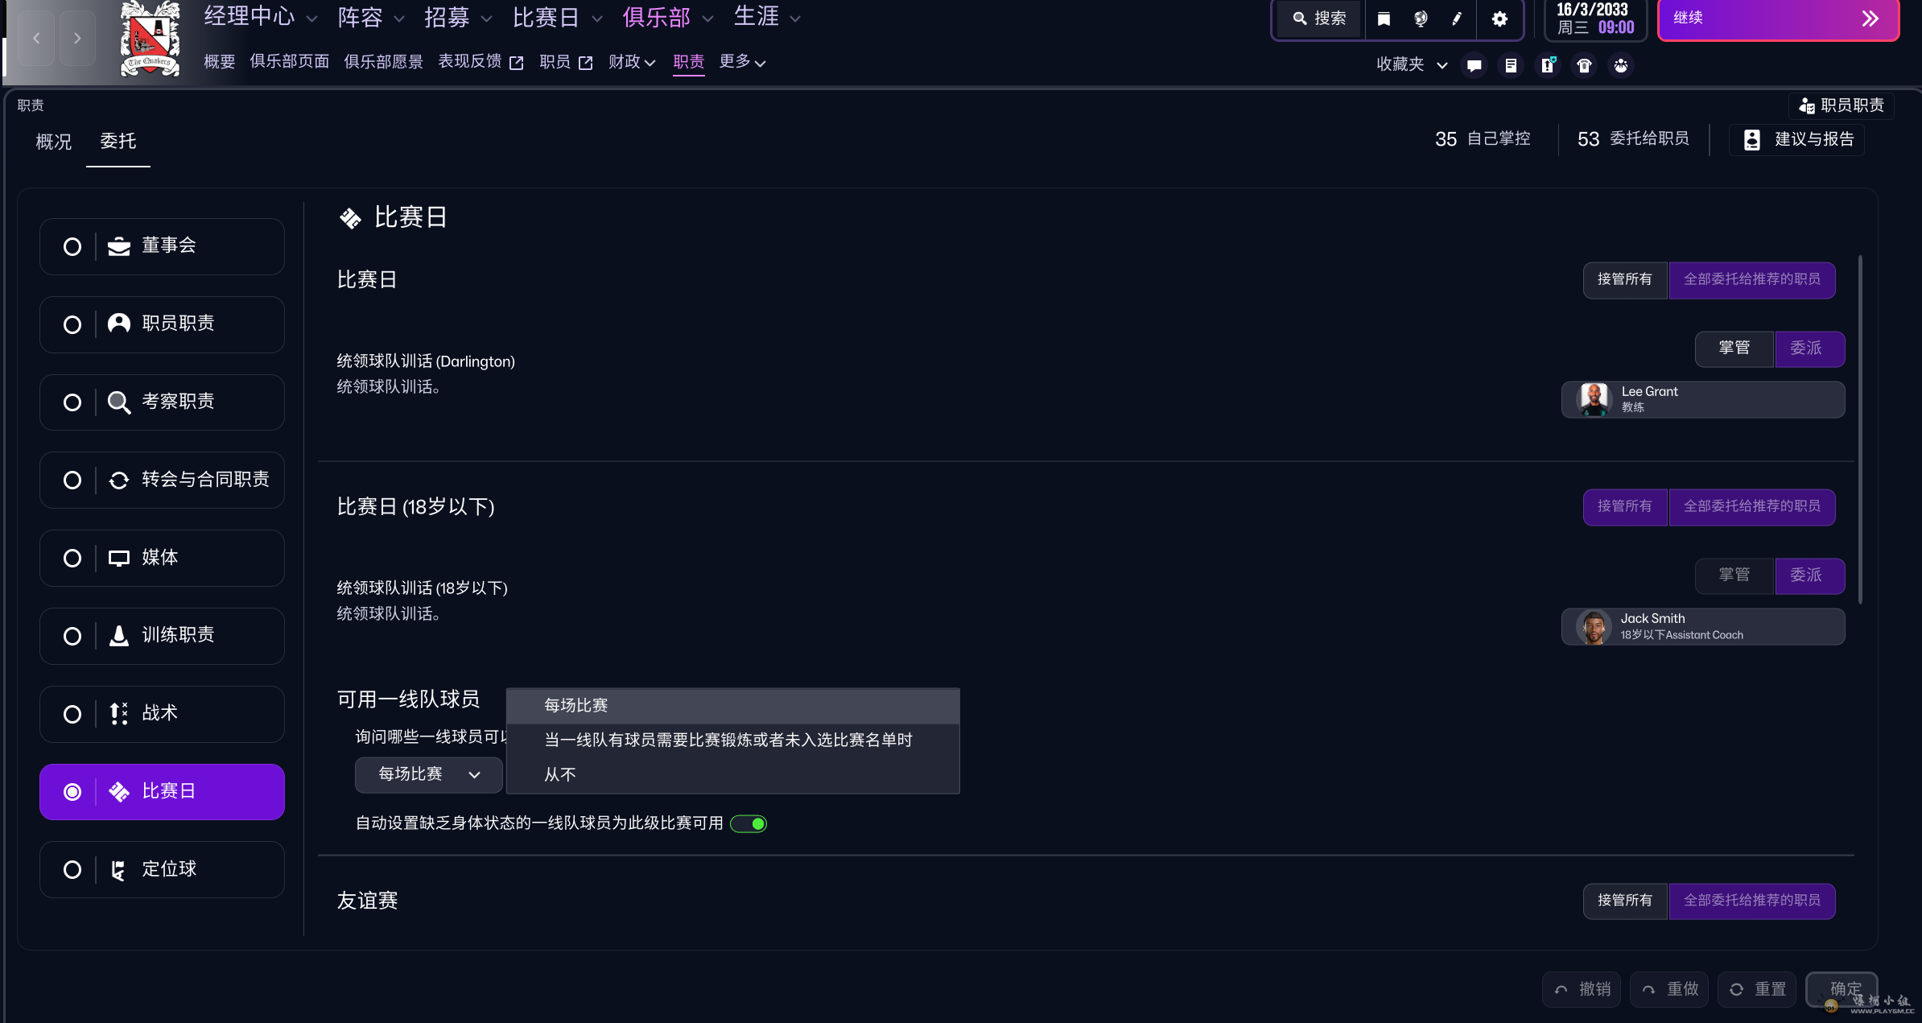Click Lee Grant staff card
The height and width of the screenshot is (1023, 1922).
tap(1703, 399)
